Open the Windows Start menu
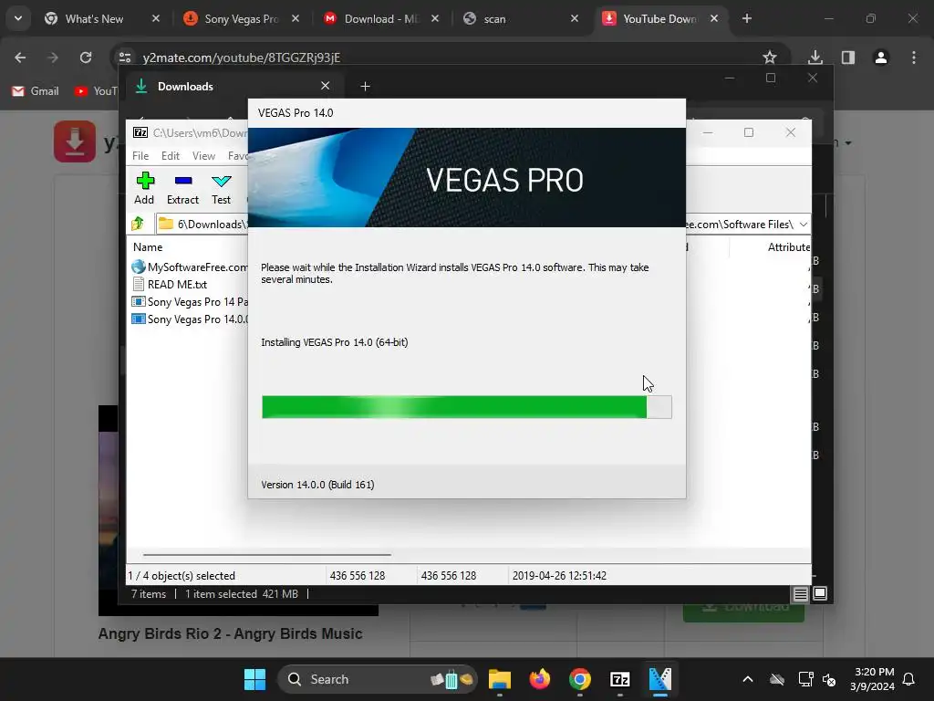934x701 pixels. [x=255, y=679]
